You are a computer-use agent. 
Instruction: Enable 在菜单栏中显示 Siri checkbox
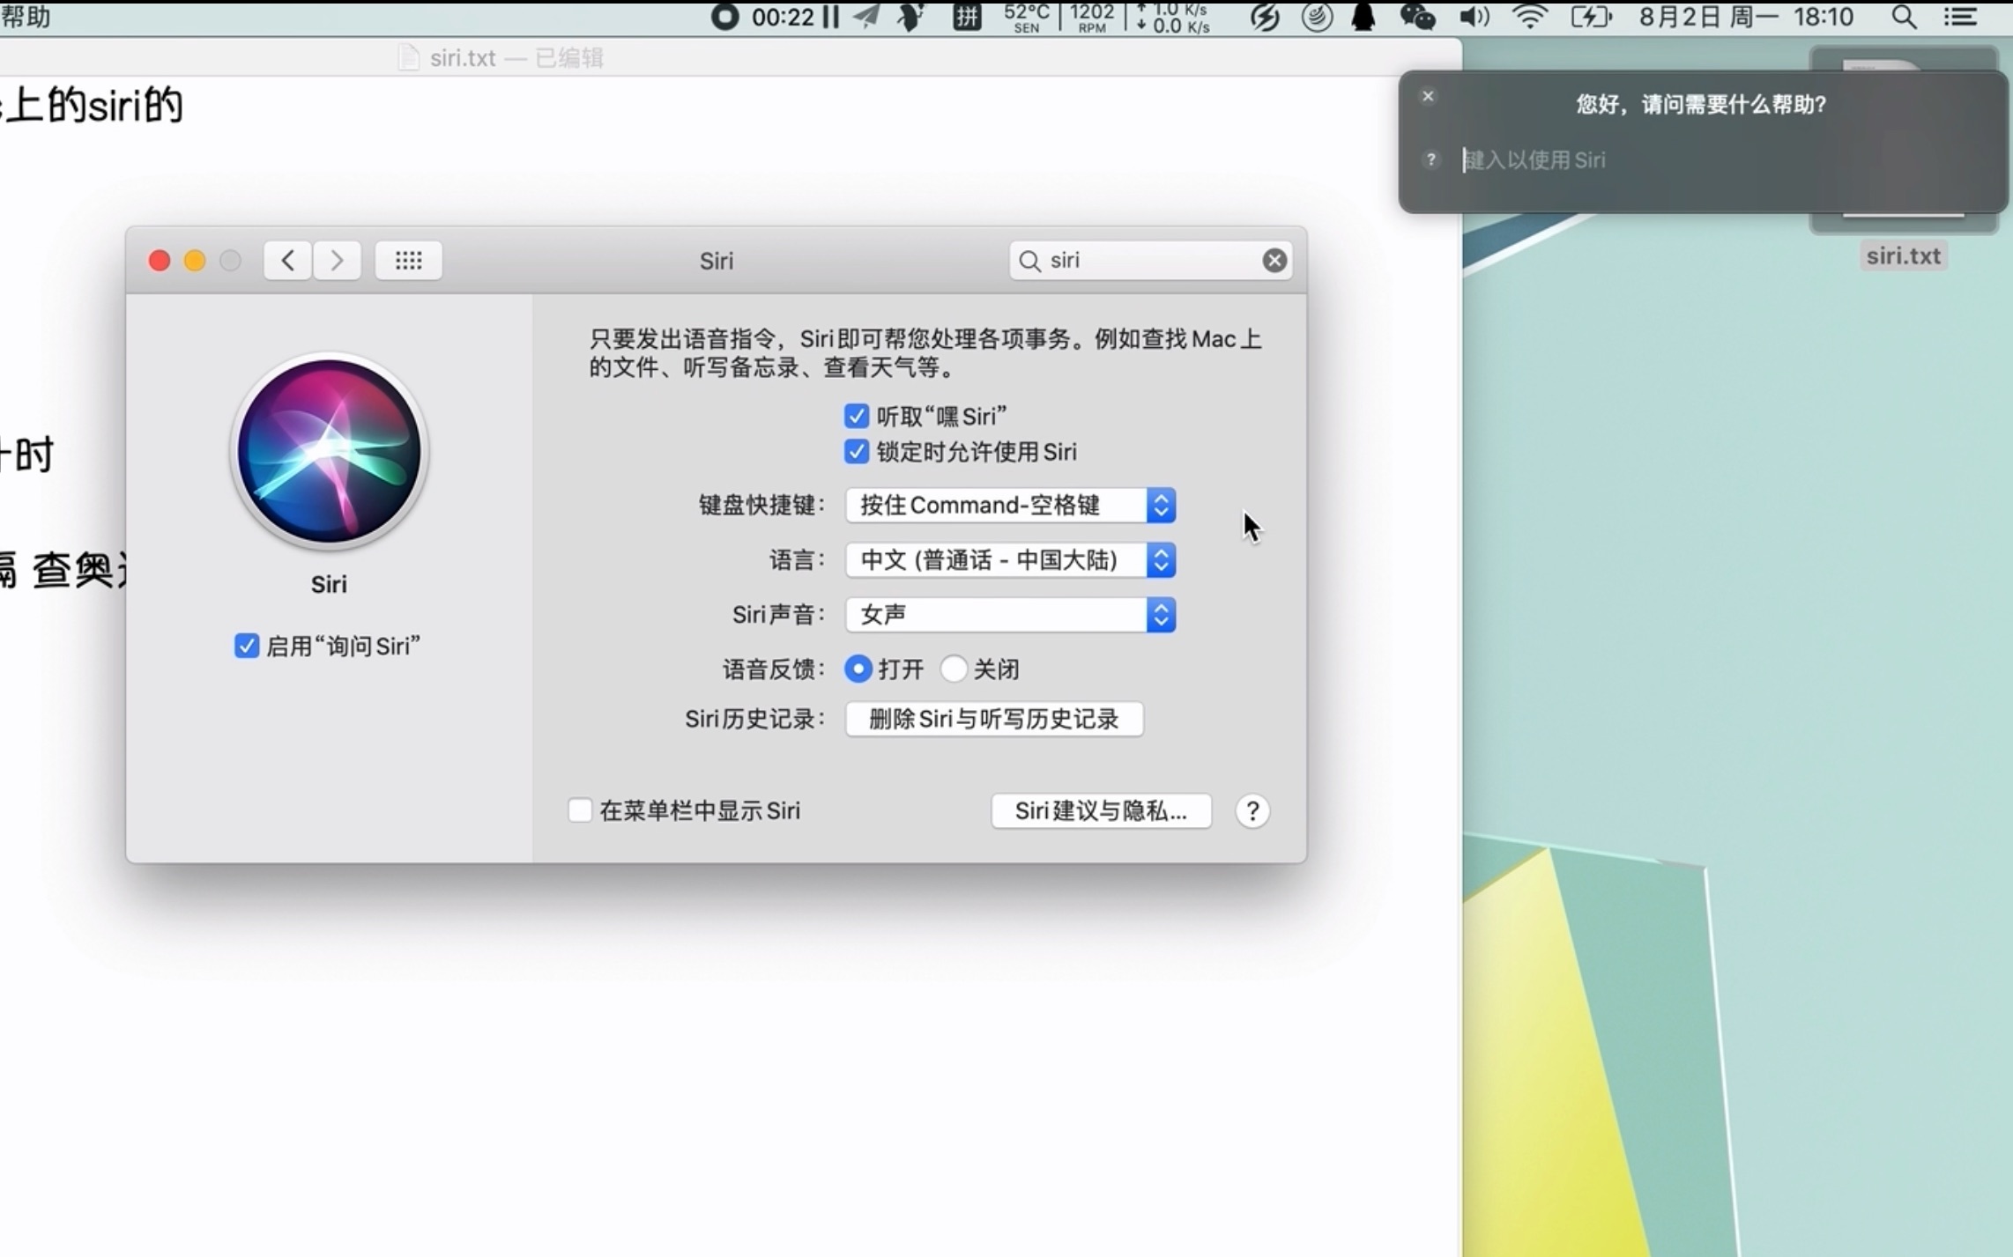pos(579,810)
